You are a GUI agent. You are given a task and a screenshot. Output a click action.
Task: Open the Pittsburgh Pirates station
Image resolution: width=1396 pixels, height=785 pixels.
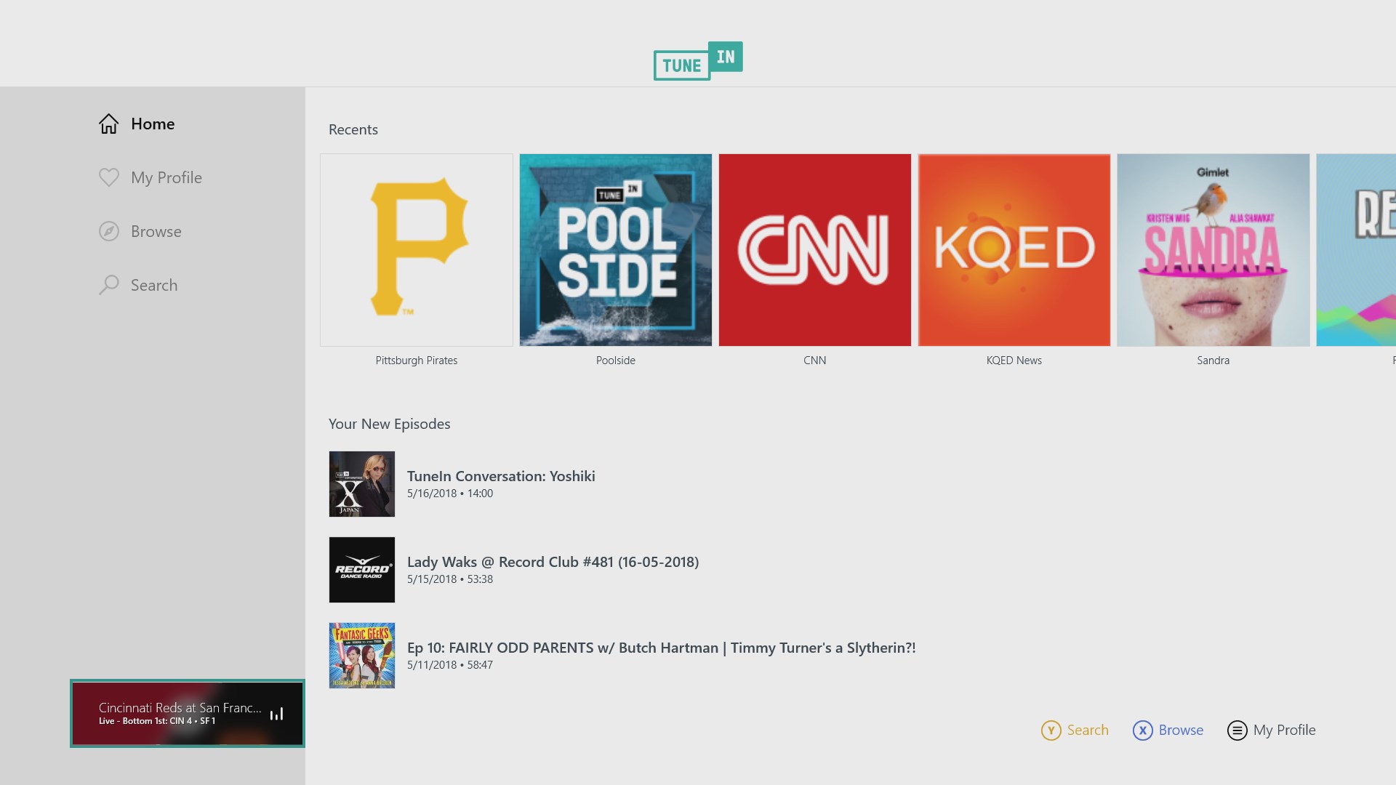[x=416, y=249]
